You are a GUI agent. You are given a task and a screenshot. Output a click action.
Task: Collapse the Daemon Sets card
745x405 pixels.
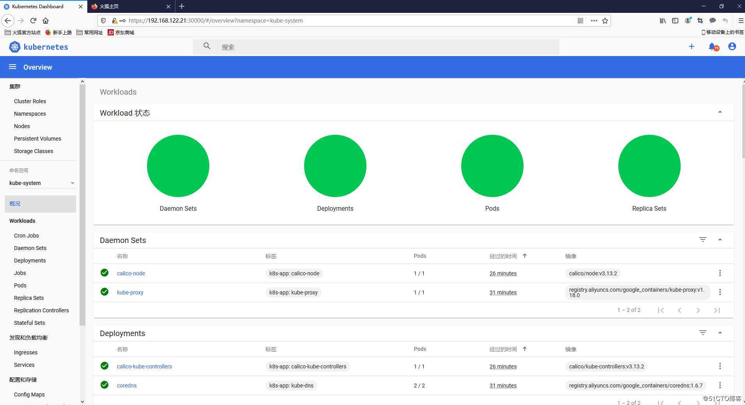720,239
